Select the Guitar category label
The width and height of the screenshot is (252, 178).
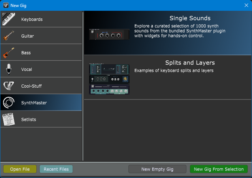pos(28,36)
